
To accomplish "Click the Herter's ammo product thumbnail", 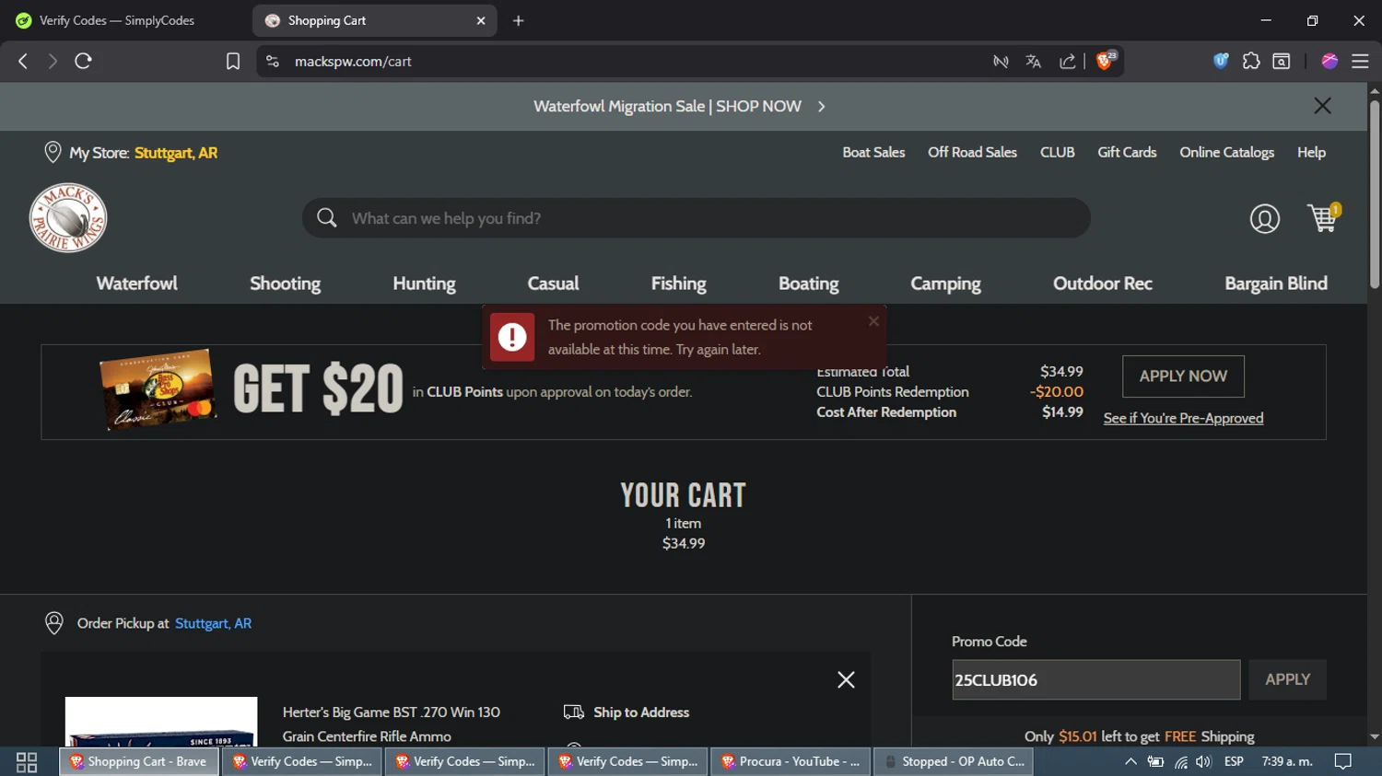I will [x=161, y=722].
